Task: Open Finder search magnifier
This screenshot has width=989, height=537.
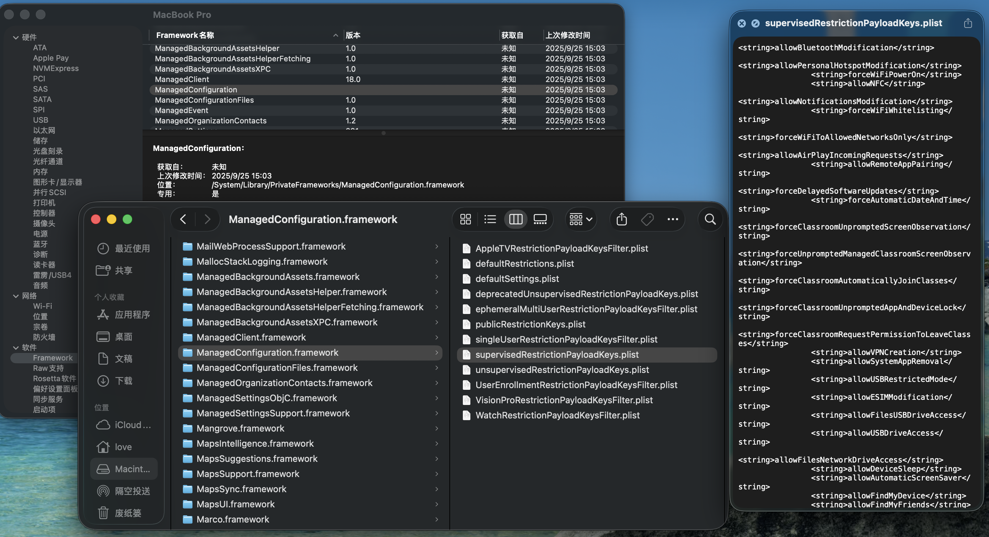Action: point(710,219)
